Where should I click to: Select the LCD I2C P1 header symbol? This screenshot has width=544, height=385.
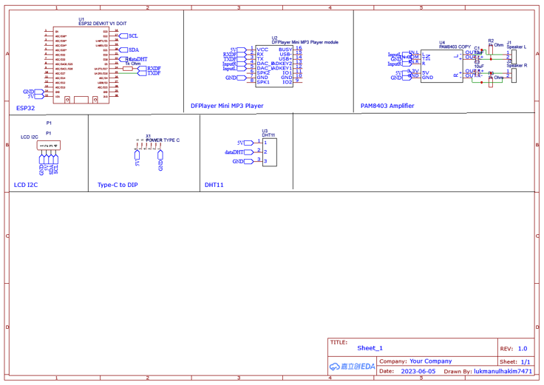[49, 146]
